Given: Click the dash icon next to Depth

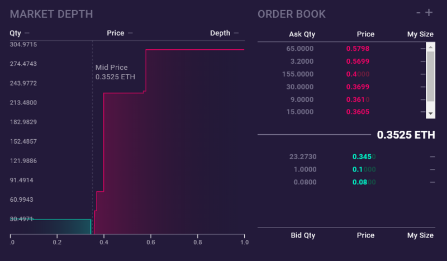Looking at the screenshot, I should [236, 33].
